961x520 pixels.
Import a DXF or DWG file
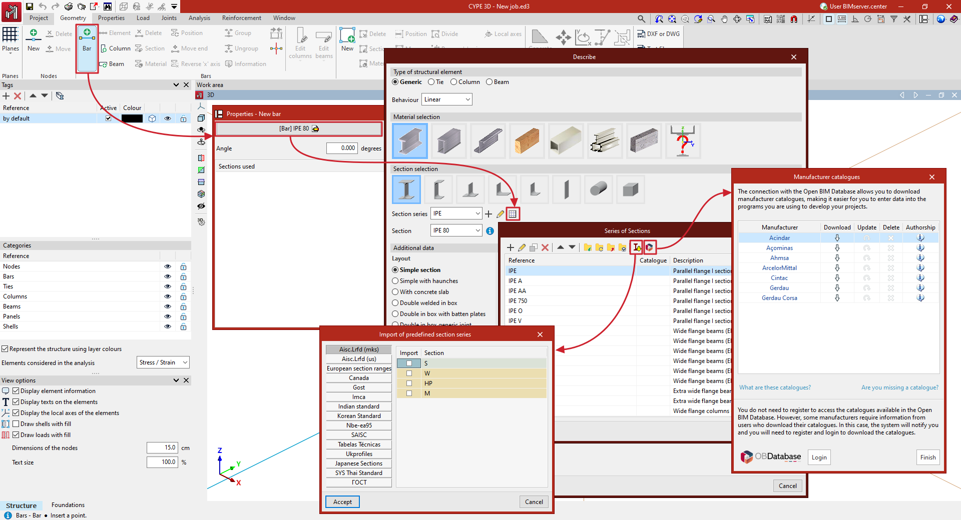tap(658, 34)
